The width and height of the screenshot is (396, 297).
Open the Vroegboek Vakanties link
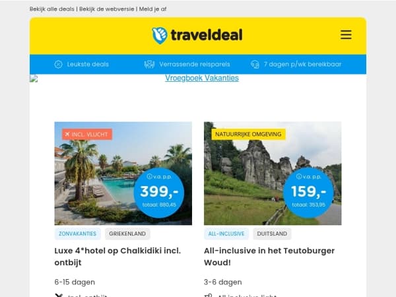pyautogui.click(x=202, y=78)
